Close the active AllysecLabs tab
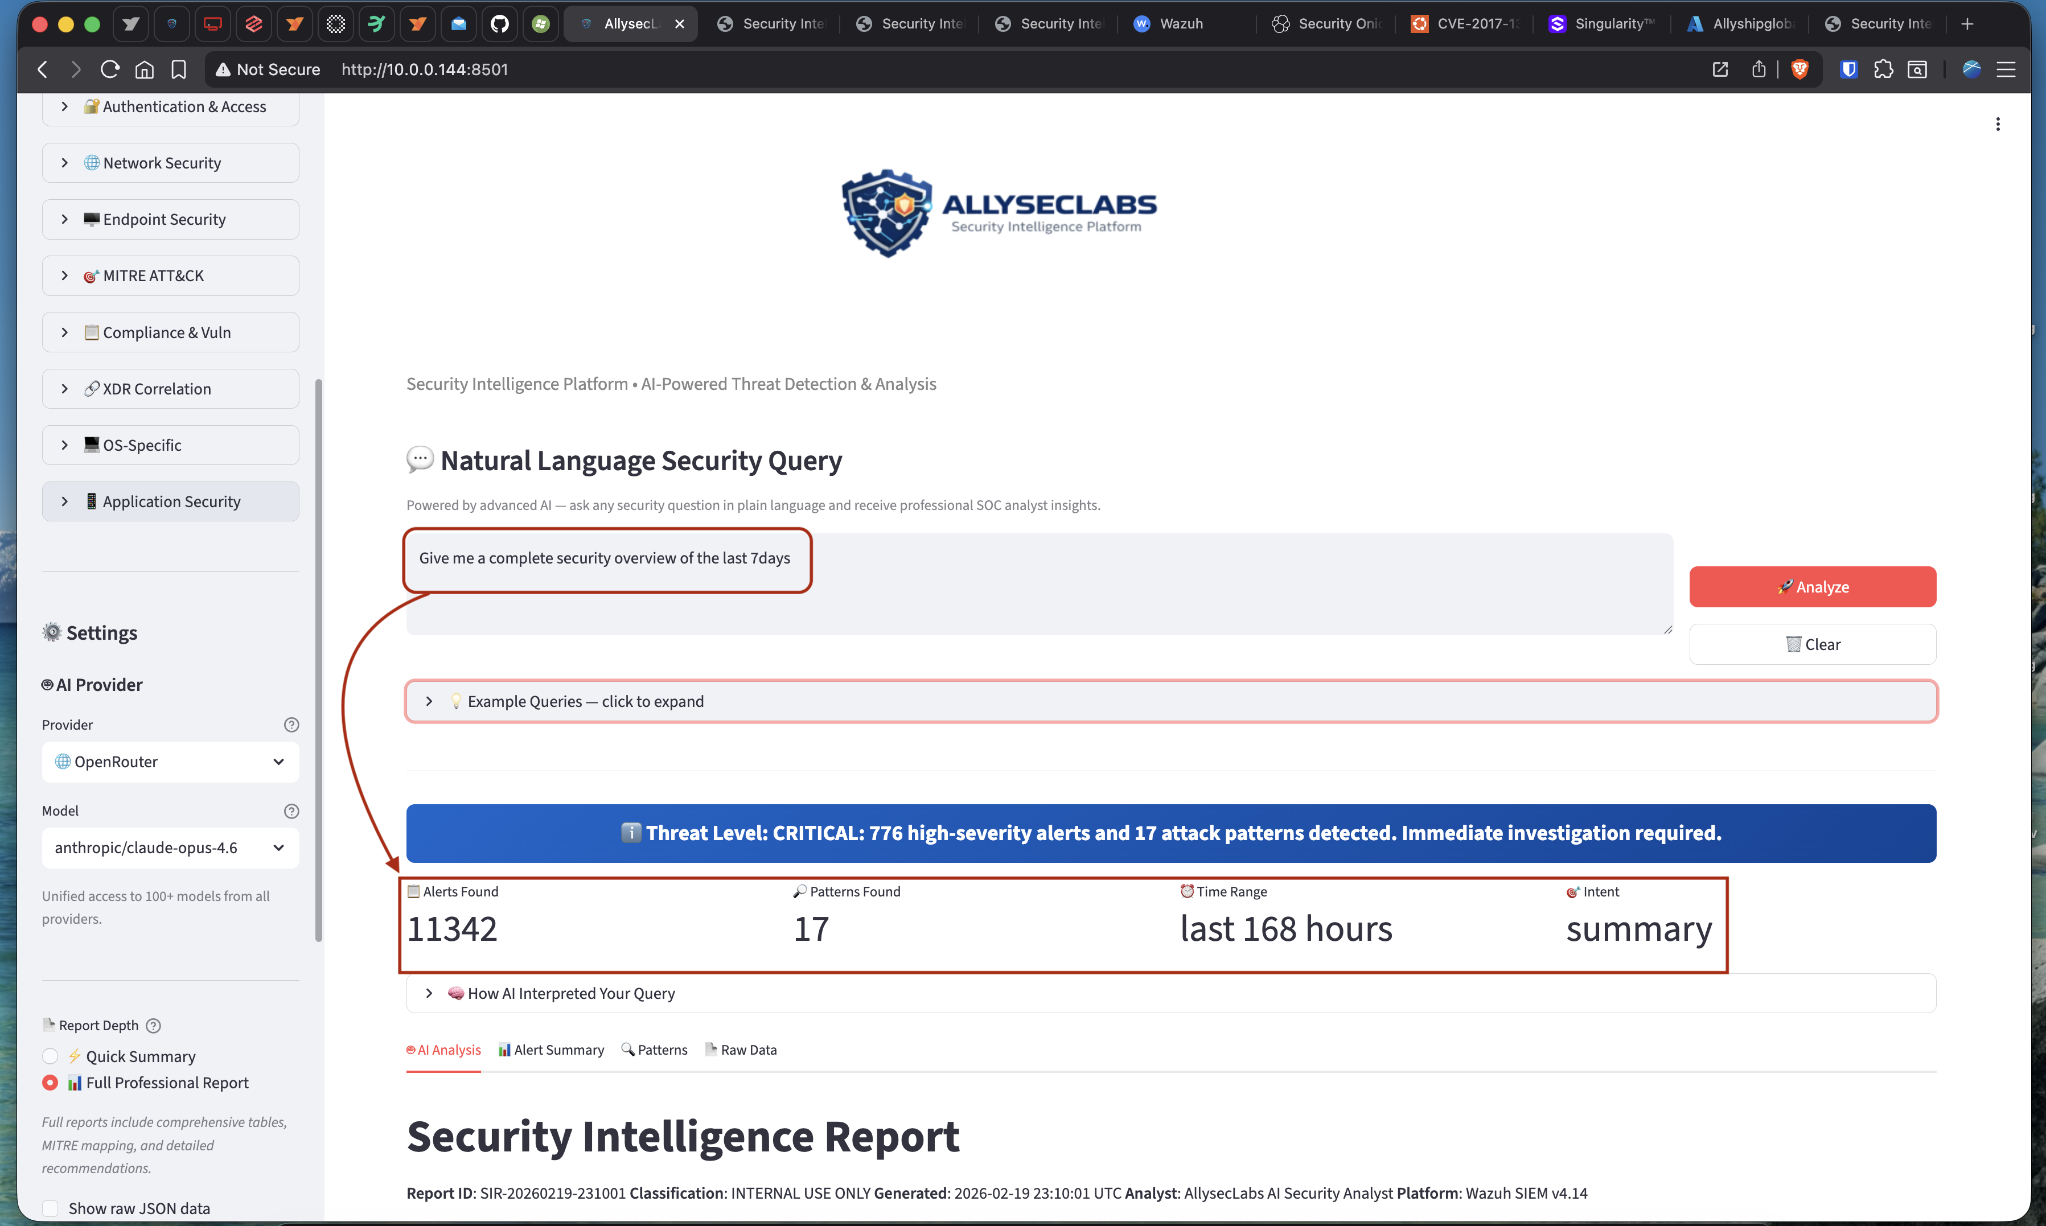This screenshot has height=1226, width=2046. coord(679,24)
